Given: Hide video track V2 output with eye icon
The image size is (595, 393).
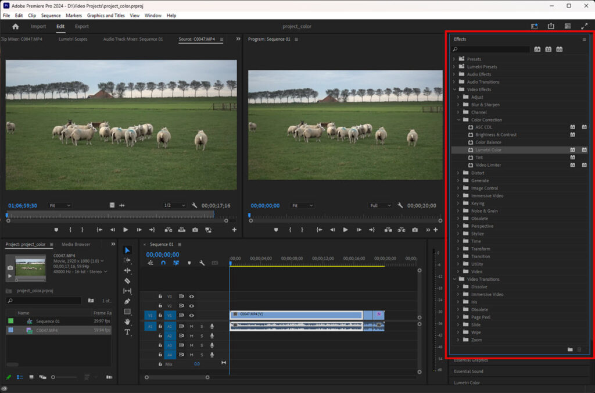Looking at the screenshot, I should click(191, 306).
